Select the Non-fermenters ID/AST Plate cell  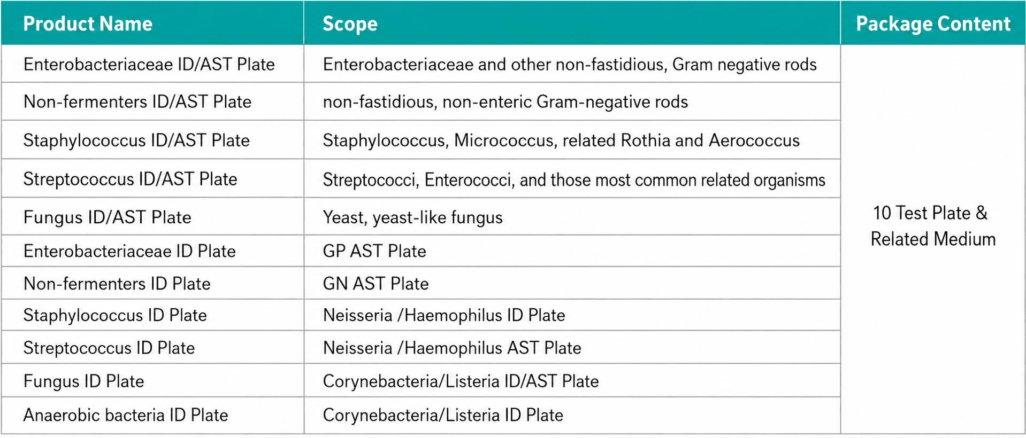(x=152, y=101)
